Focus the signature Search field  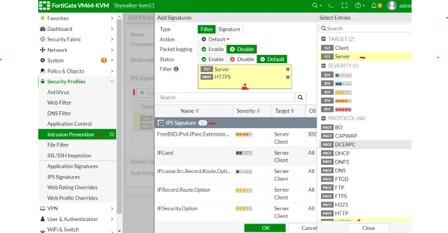[x=226, y=97]
